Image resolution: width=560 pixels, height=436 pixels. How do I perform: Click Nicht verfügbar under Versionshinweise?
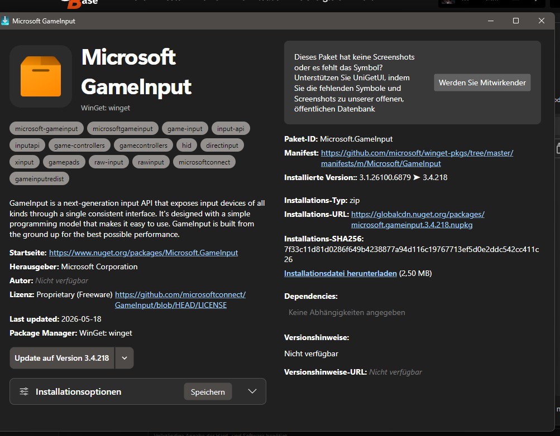(311, 354)
